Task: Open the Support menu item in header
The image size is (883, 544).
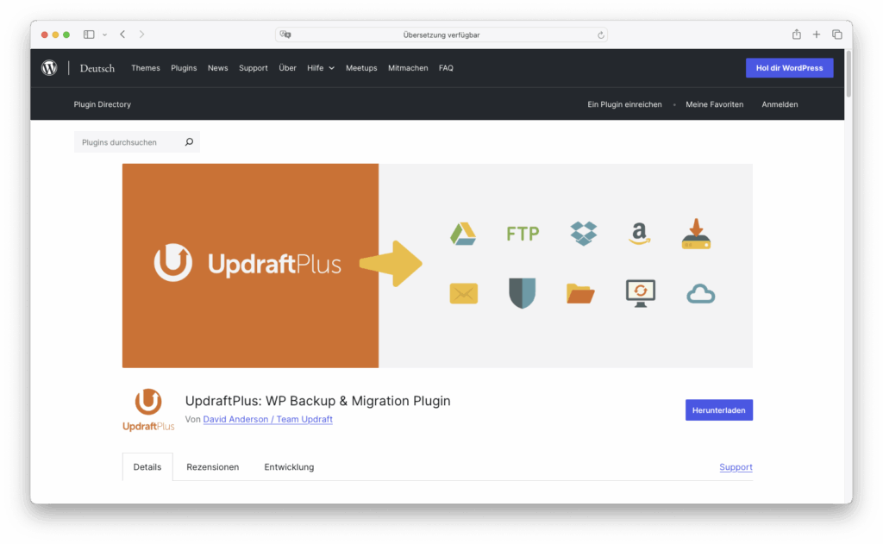Action: coord(253,67)
